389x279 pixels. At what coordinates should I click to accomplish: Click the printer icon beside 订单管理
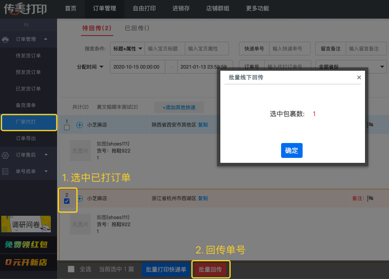pyautogui.click(x=5, y=39)
